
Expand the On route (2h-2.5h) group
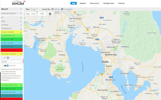pyautogui.click(x=21, y=96)
